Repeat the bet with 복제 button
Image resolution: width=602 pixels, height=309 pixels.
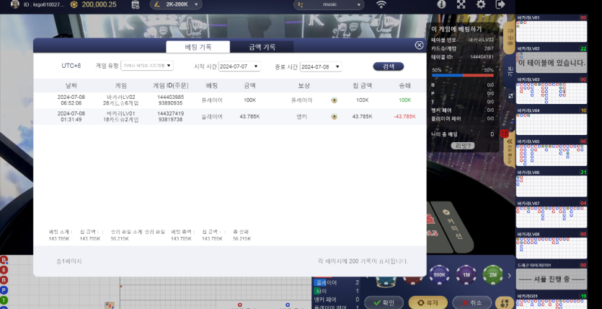point(428,303)
